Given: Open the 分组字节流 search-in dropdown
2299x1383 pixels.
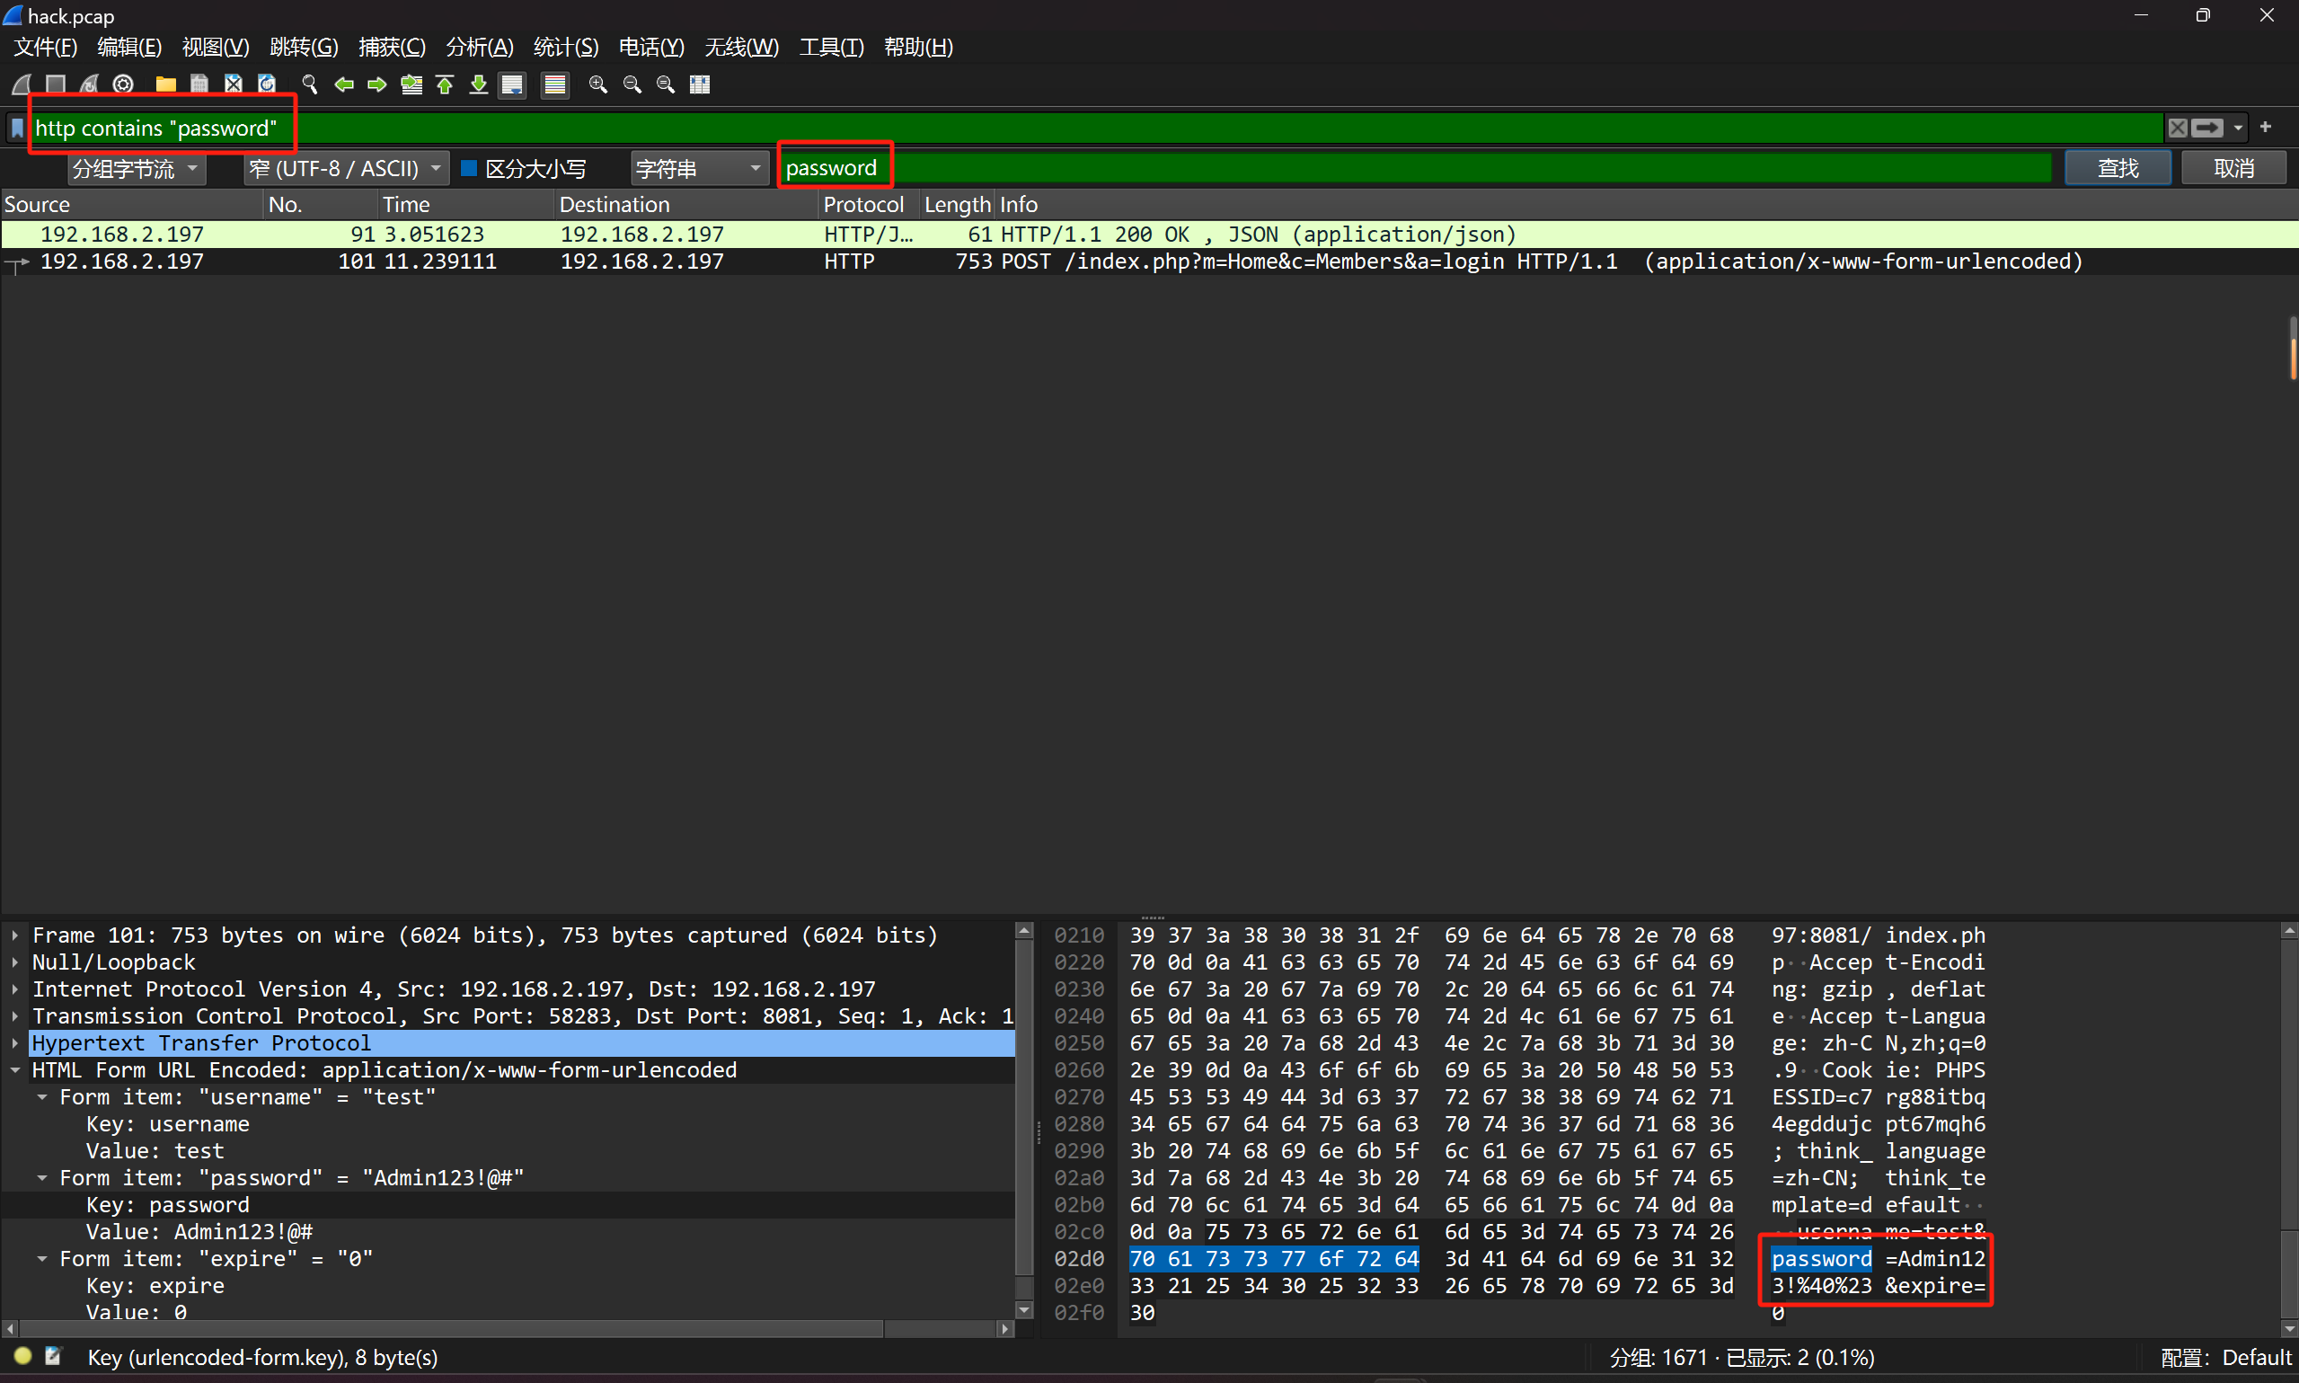Looking at the screenshot, I should click(x=137, y=169).
